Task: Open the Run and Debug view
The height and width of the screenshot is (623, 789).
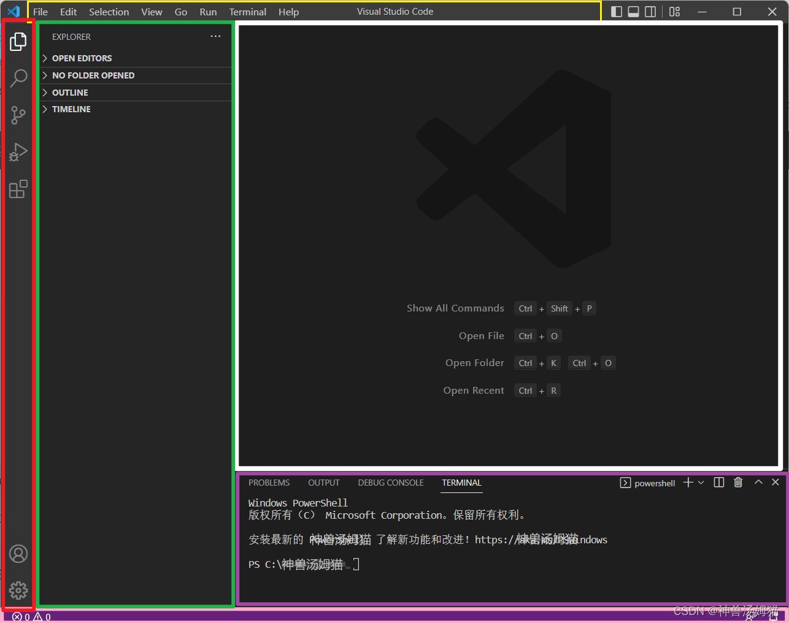Action: 18,152
